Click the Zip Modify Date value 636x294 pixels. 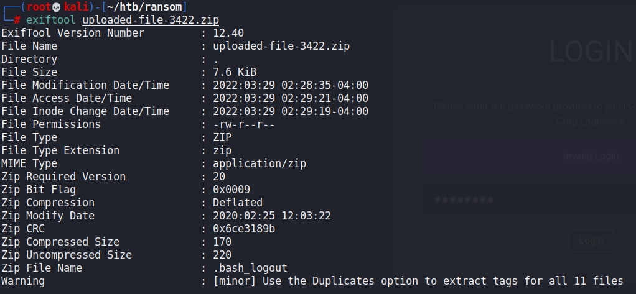[272, 216]
